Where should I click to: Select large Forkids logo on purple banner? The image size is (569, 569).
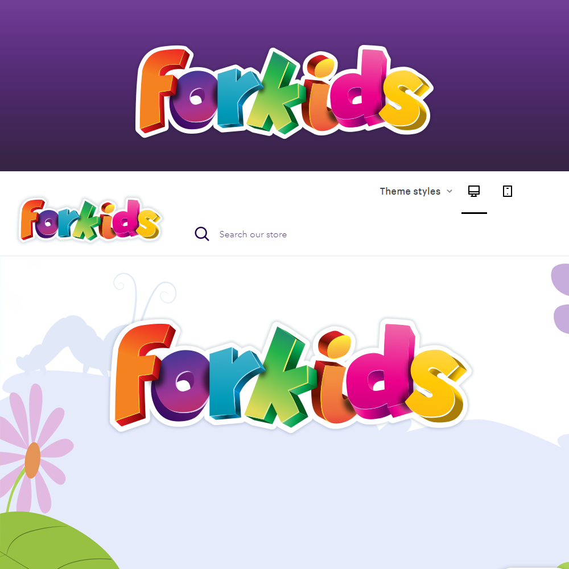point(284,92)
